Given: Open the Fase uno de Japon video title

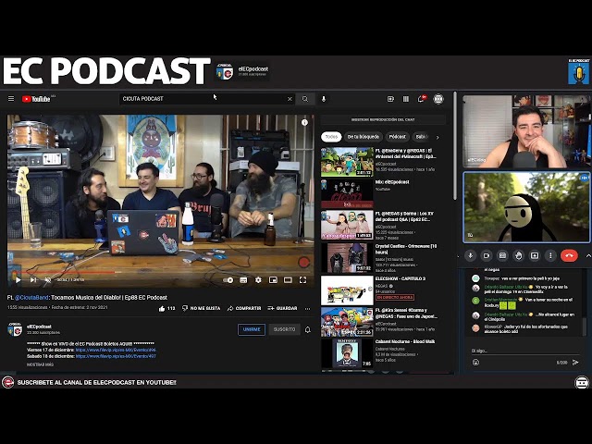Looking at the screenshot, I should tap(406, 314).
